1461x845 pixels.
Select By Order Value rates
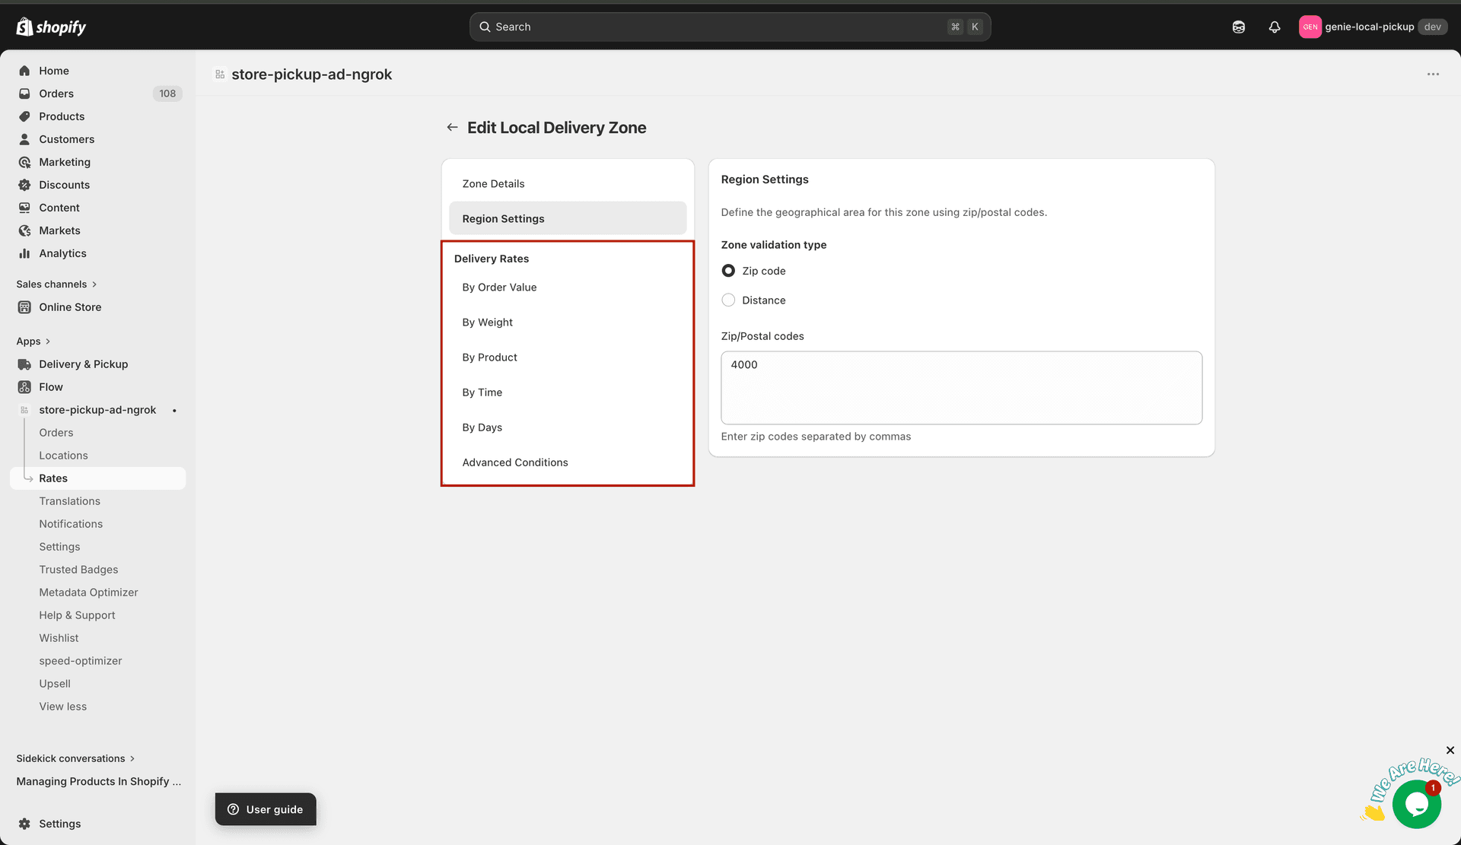(x=568, y=287)
